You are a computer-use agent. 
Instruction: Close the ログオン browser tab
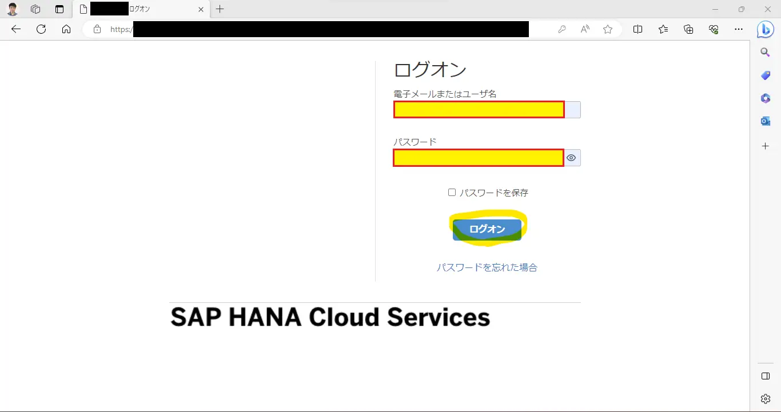click(x=201, y=9)
